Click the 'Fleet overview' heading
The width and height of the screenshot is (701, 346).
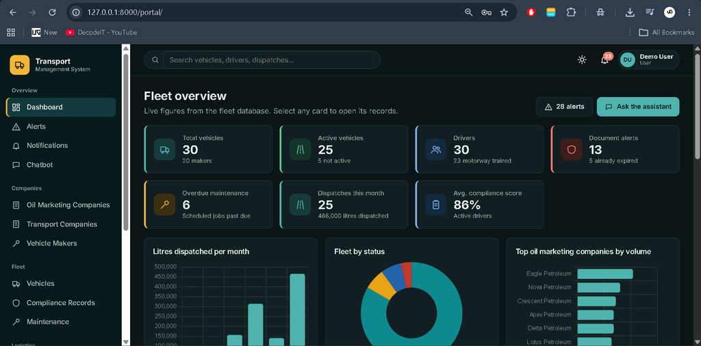185,96
